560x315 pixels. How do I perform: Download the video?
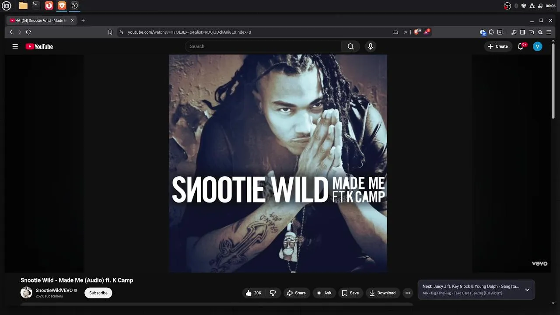click(x=382, y=293)
